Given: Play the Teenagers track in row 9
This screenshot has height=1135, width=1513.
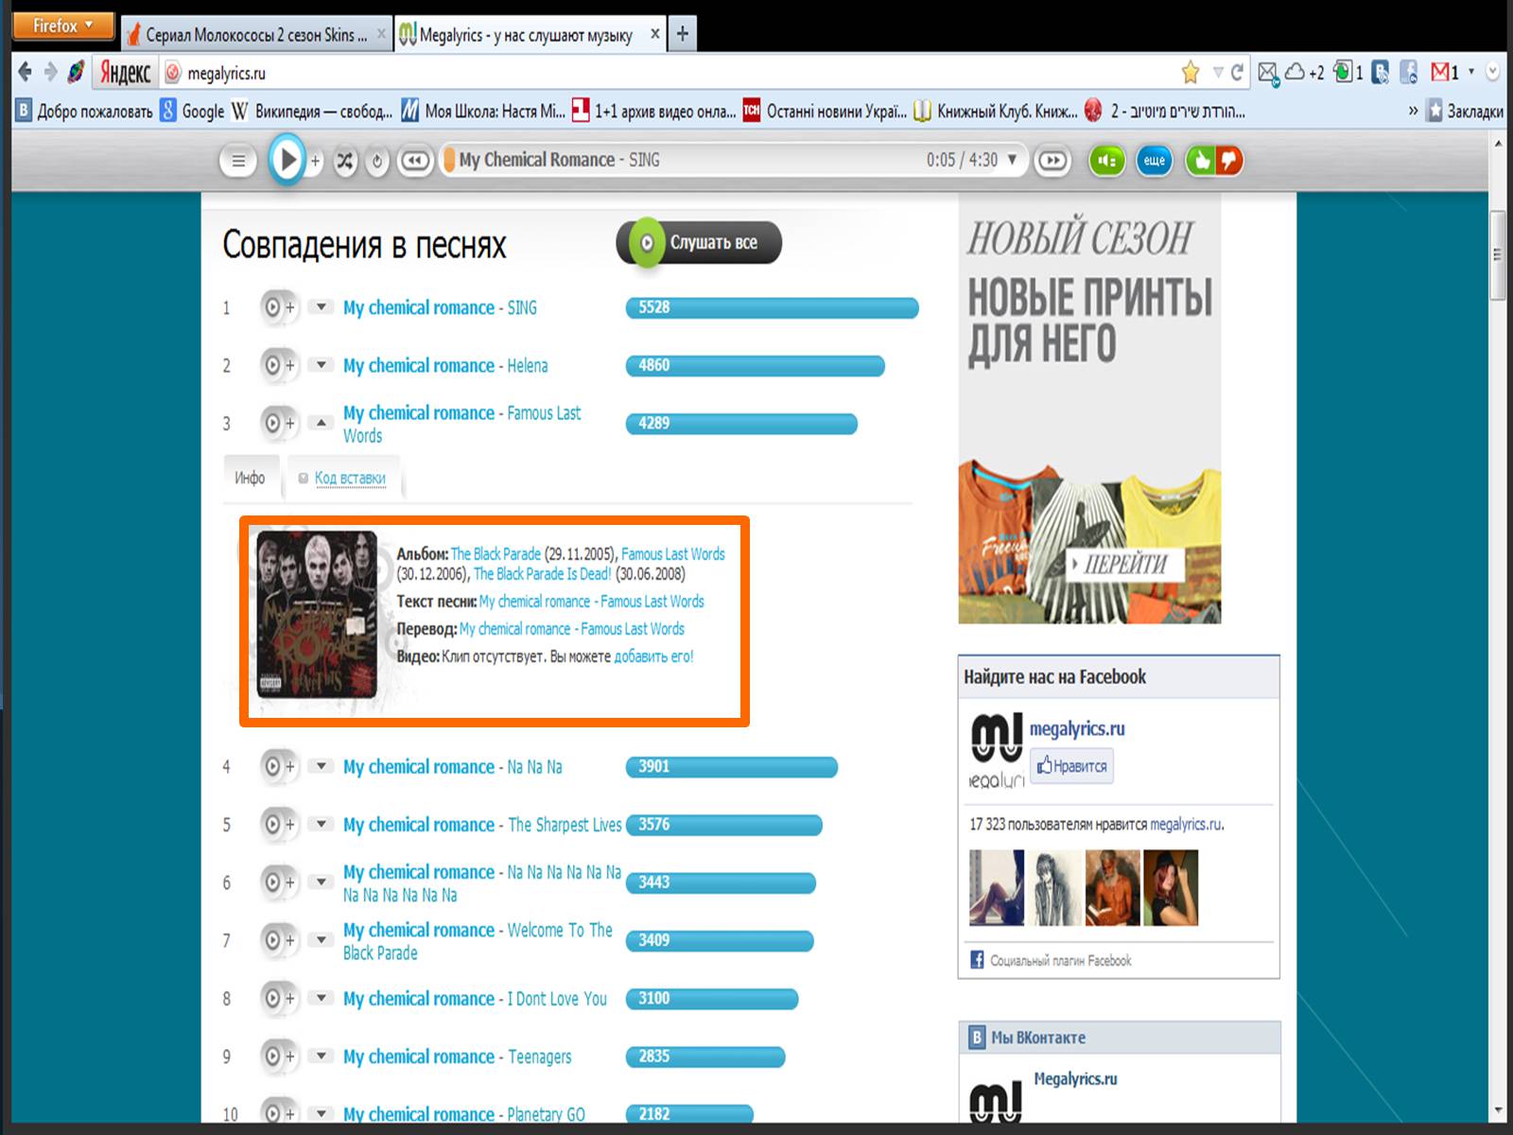Looking at the screenshot, I should [x=272, y=1056].
